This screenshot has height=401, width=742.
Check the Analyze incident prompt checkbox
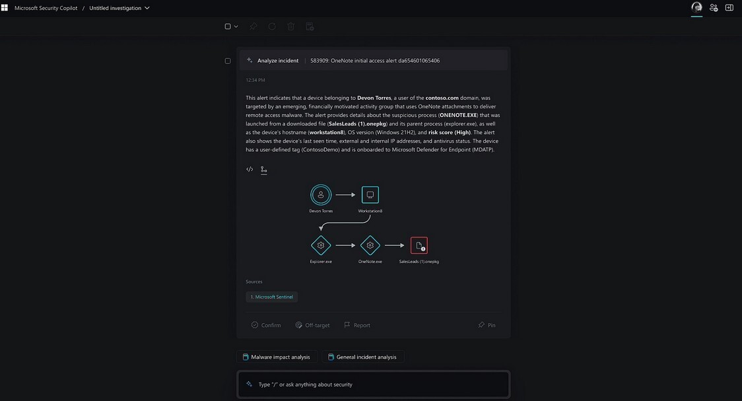tap(228, 61)
